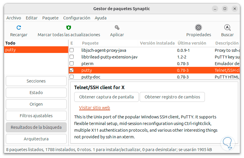This screenshot has width=244, height=158.
Task: Open the Archivo menu
Action: (x=14, y=18)
